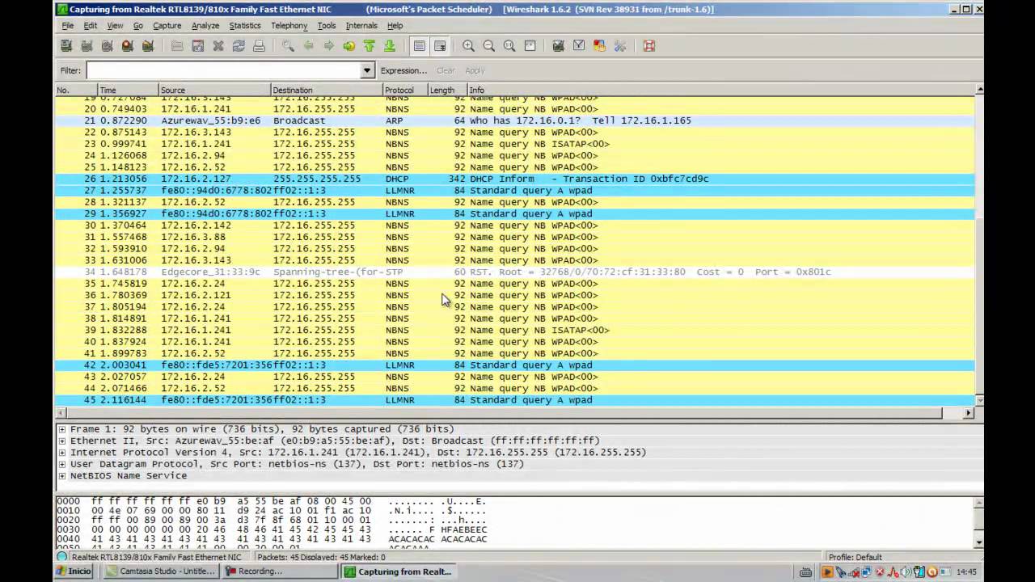1035x582 pixels.
Task: Open the capture options toolbar icon
Action: pyautogui.click(x=87, y=46)
